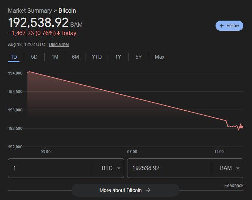Viewport: 252px width, 200px height.
Task: Click the current price dot on the chart
Action: pos(242,127)
